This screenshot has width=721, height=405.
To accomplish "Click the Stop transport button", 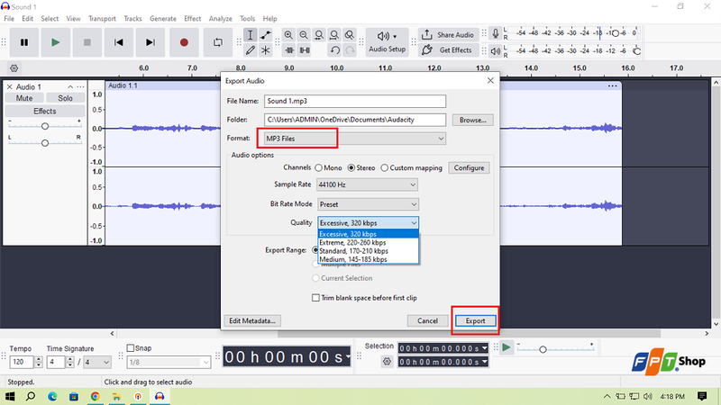I will coord(87,42).
